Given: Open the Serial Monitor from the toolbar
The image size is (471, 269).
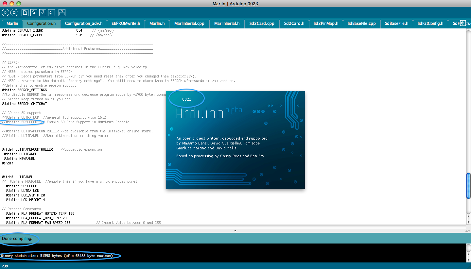Looking at the screenshot, I should tap(62, 13).
